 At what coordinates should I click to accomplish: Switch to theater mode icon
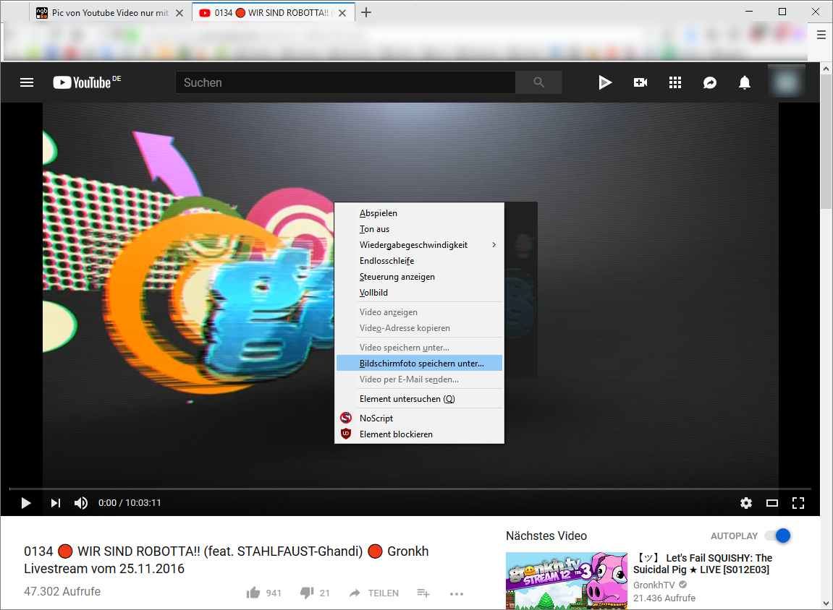click(772, 503)
